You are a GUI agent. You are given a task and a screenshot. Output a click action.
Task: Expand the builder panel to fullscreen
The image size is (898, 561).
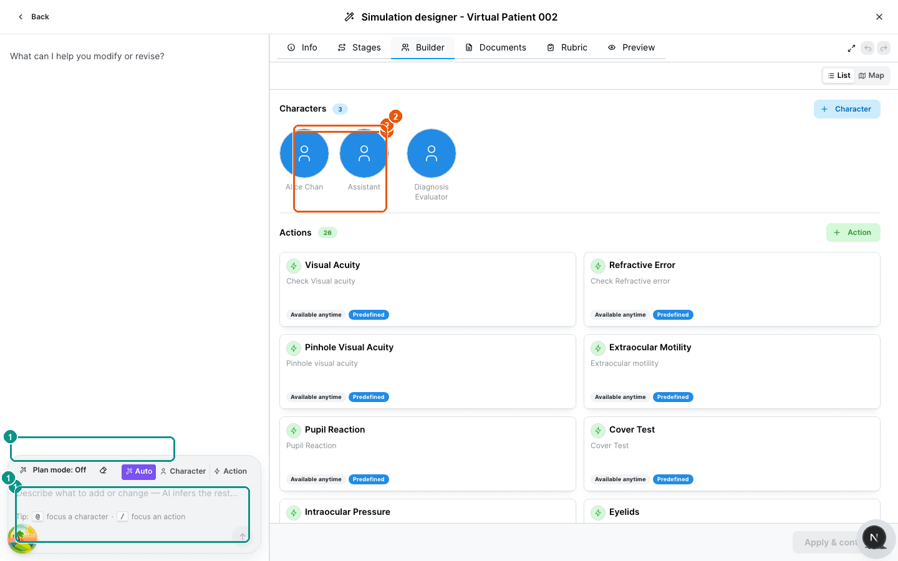pos(851,48)
